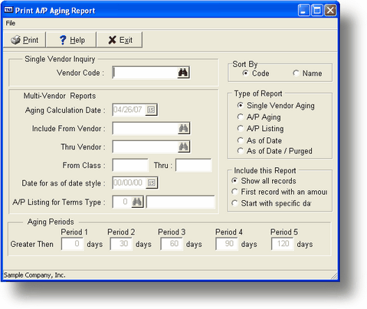Click the Period 4 days field
The width and height of the screenshot is (367, 309).
click(x=227, y=244)
